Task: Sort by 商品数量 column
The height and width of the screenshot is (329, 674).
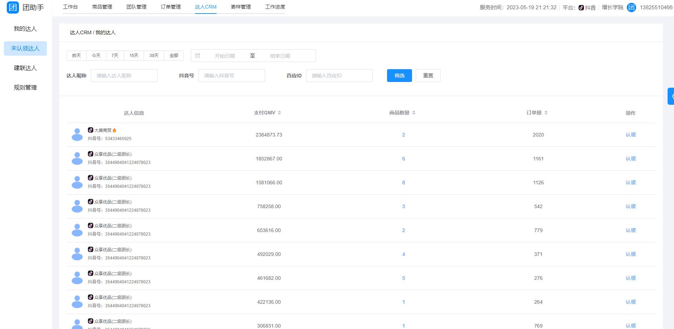Action: click(x=414, y=112)
